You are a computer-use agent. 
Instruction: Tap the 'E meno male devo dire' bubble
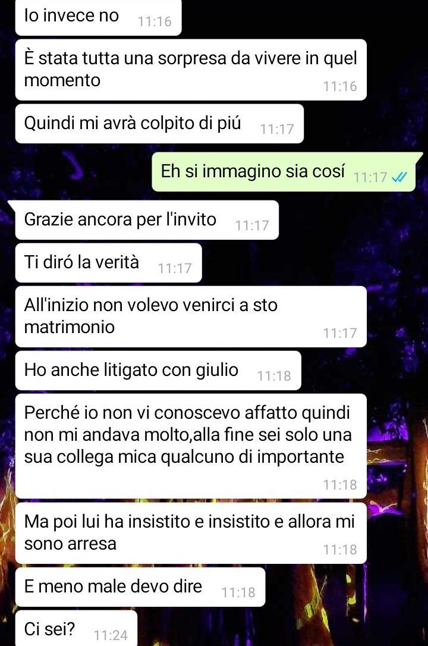pyautogui.click(x=140, y=587)
